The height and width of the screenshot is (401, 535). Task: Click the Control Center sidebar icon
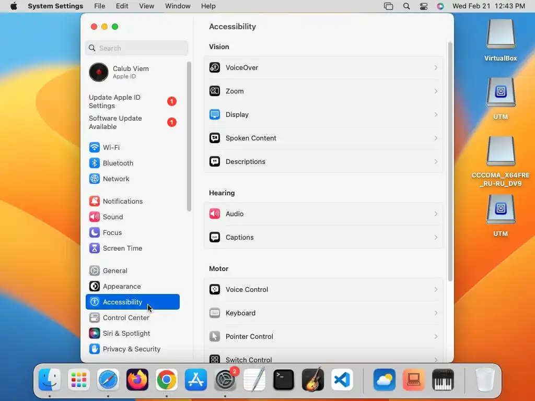click(x=95, y=318)
